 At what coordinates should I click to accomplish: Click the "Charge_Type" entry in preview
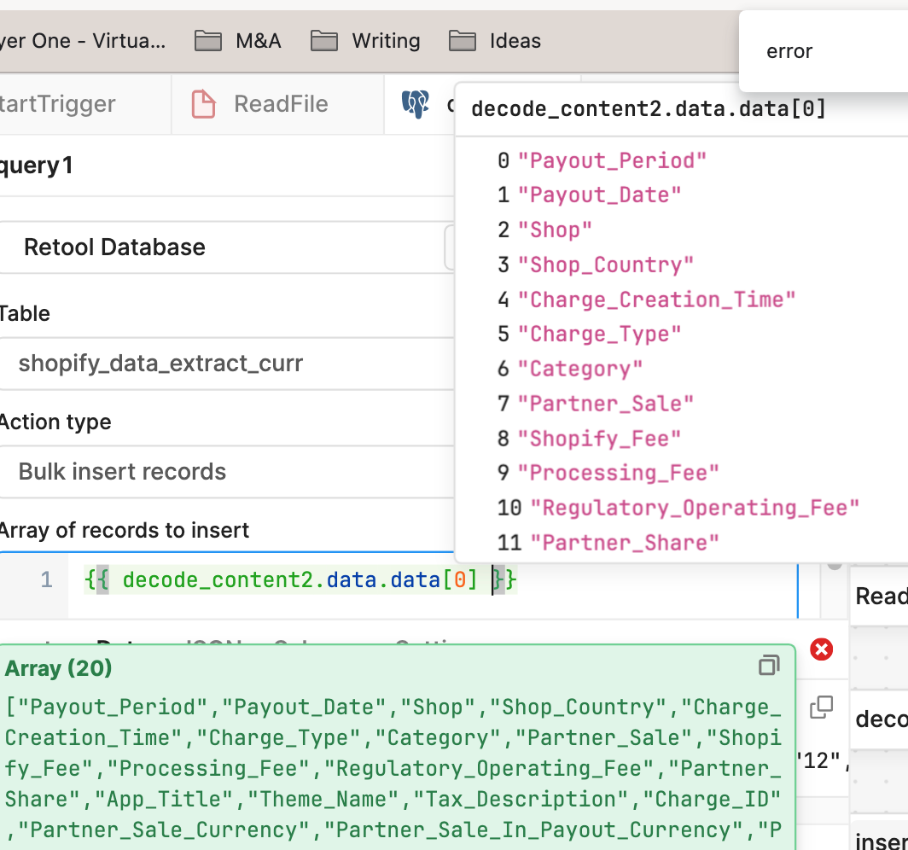(x=599, y=334)
